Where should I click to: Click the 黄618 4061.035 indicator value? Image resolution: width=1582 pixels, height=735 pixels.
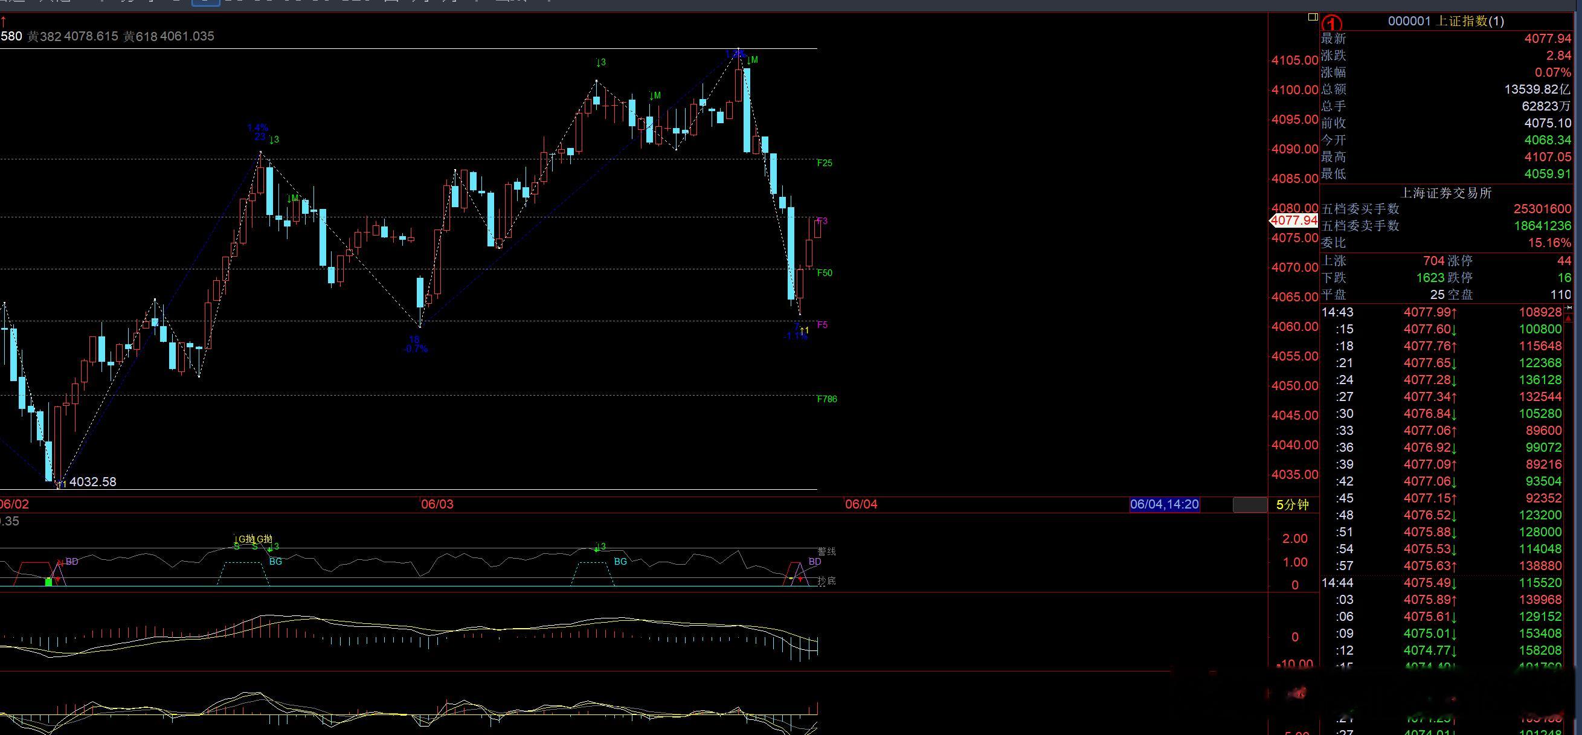tap(169, 36)
